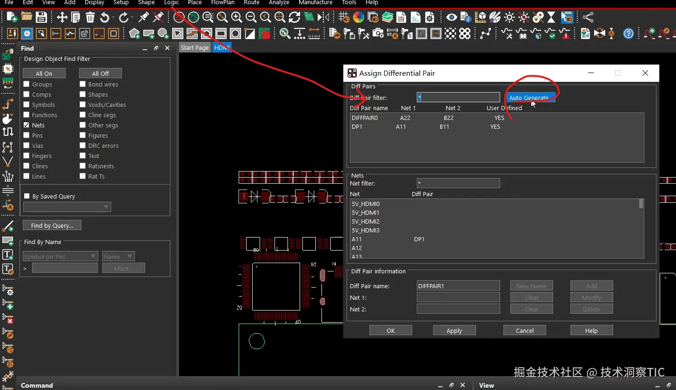Select the Move tool

[x=62, y=18]
